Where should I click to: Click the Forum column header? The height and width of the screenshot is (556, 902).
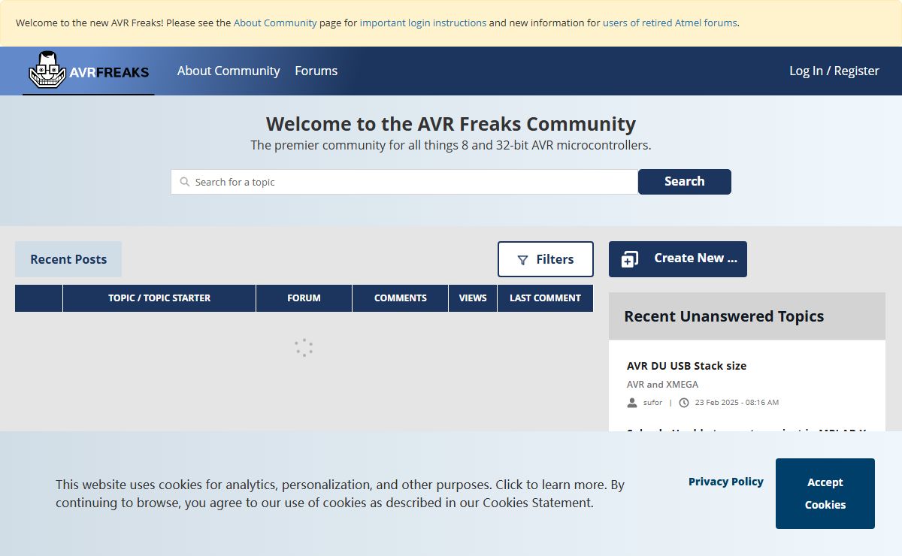(304, 298)
